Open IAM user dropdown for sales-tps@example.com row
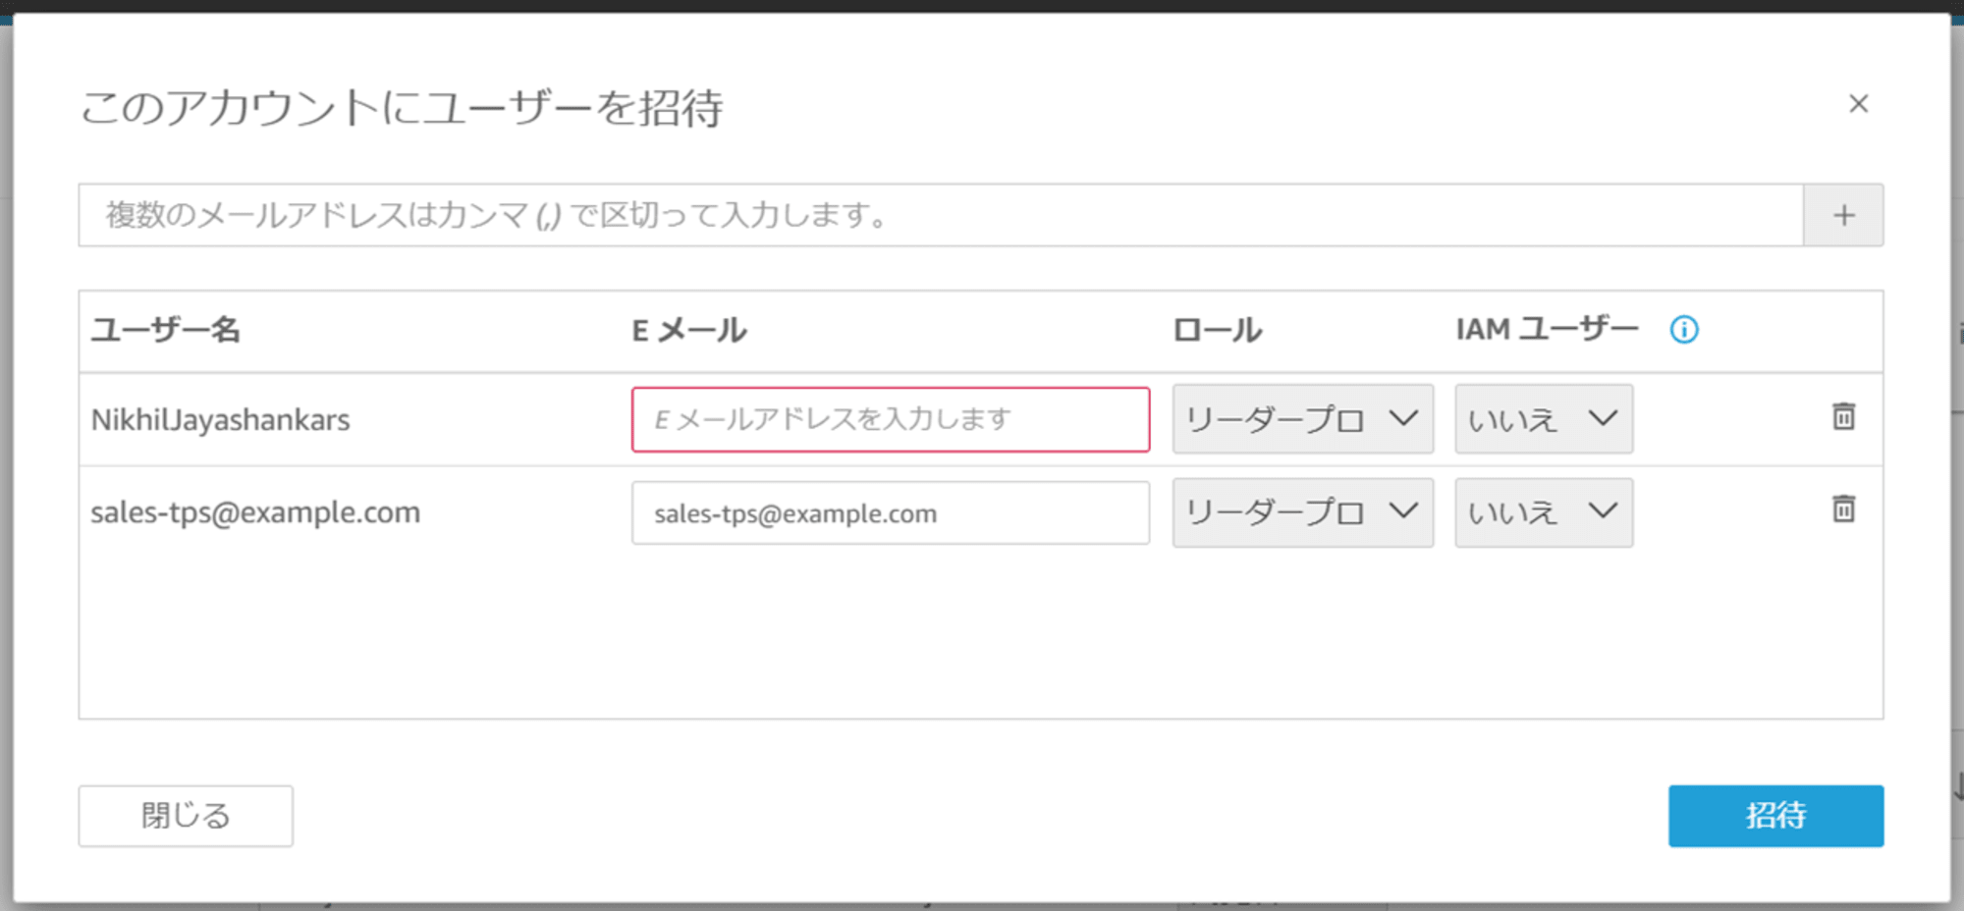1964x911 pixels. pyautogui.click(x=1544, y=512)
